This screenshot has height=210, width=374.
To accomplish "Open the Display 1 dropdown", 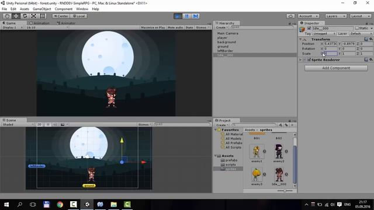I will (12, 27).
